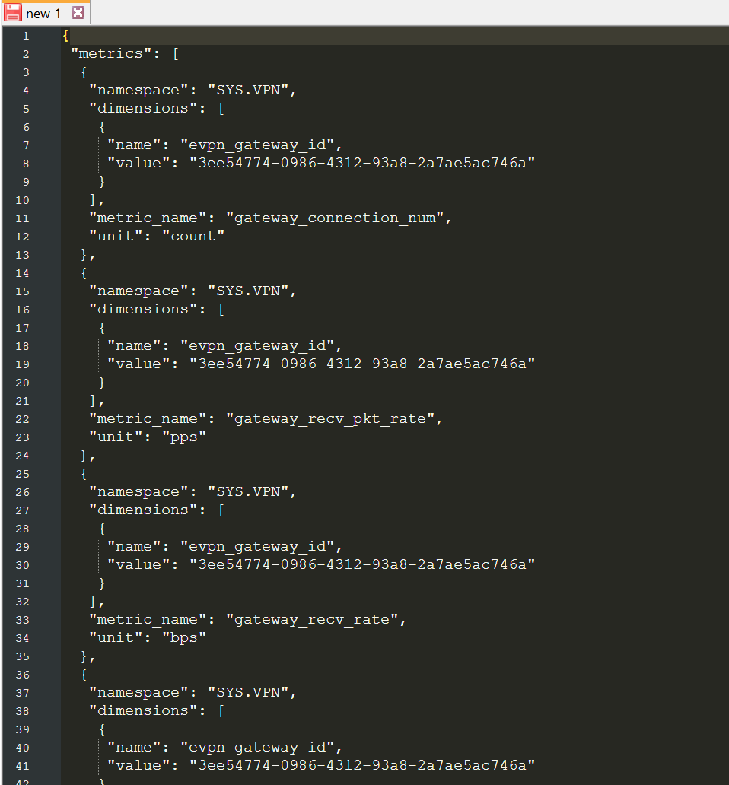Viewport: 729px width, 785px height.
Task: Click the opening curly brace on line 1
Action: (66, 36)
